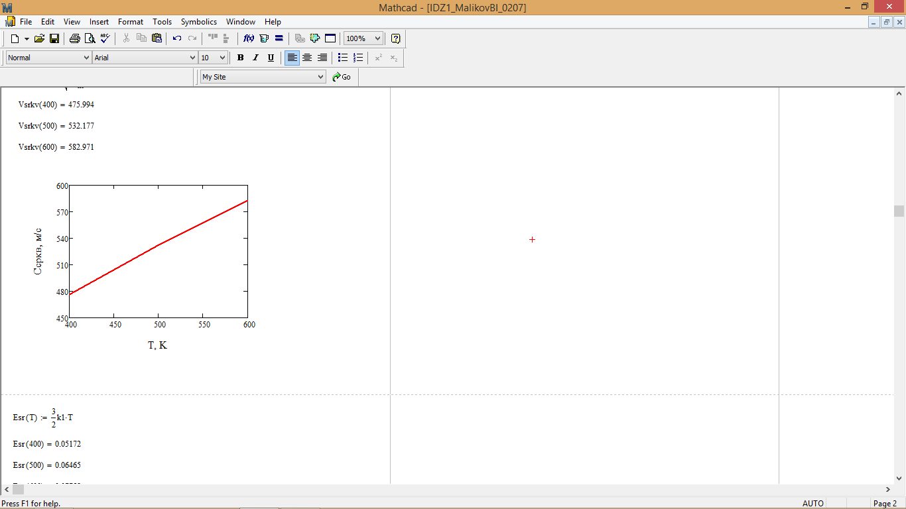Open Mathcad Help question-mark icon

[396, 38]
